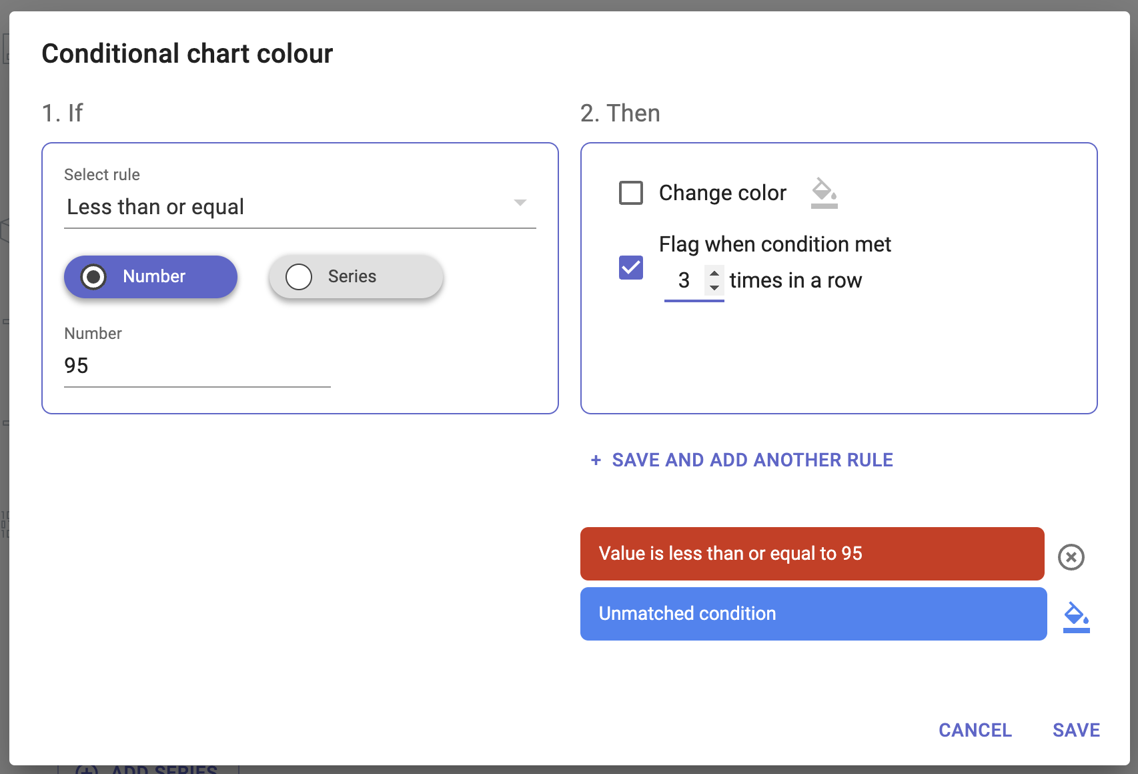1138x774 pixels.
Task: Click the paint bucket icon beside Change color
Action: coord(824,193)
